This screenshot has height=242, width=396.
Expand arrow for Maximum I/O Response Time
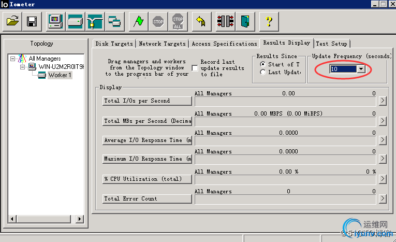(x=383, y=159)
